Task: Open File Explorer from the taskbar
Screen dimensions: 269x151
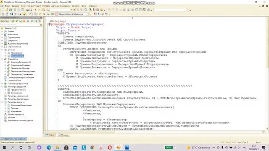Action: click(58, 148)
